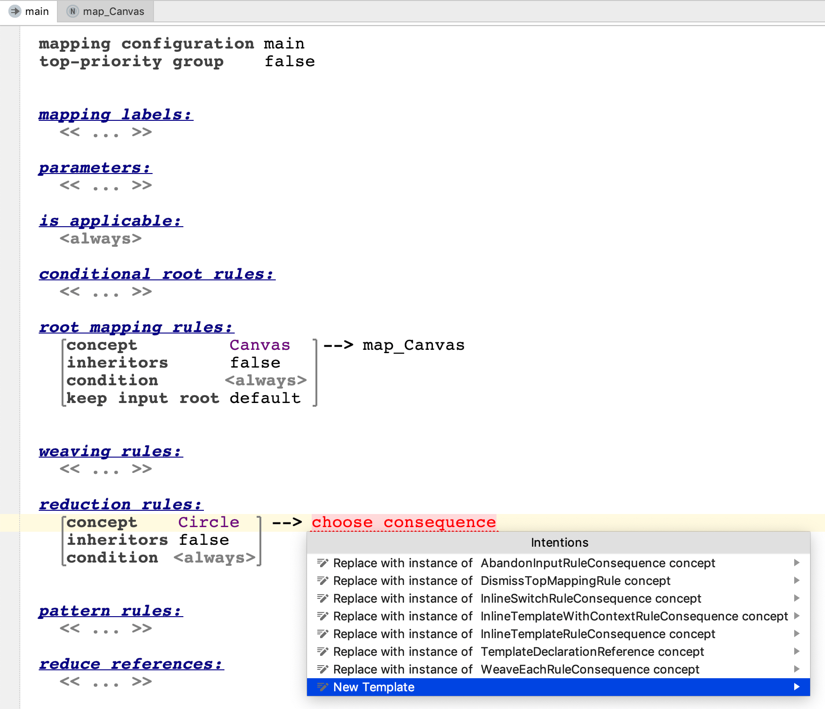Toggle inheritors false value for Canvas rule
The width and height of the screenshot is (825, 709).
[x=255, y=363]
